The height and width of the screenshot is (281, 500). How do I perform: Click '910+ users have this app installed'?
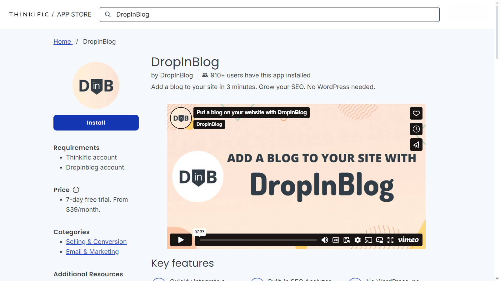(x=260, y=75)
